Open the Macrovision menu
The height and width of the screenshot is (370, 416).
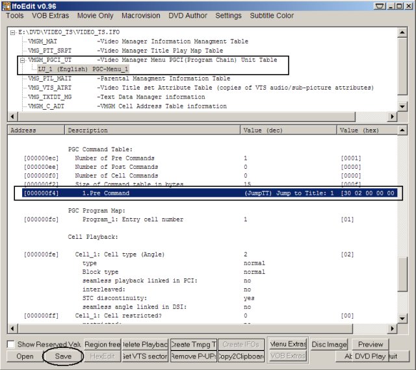point(141,16)
